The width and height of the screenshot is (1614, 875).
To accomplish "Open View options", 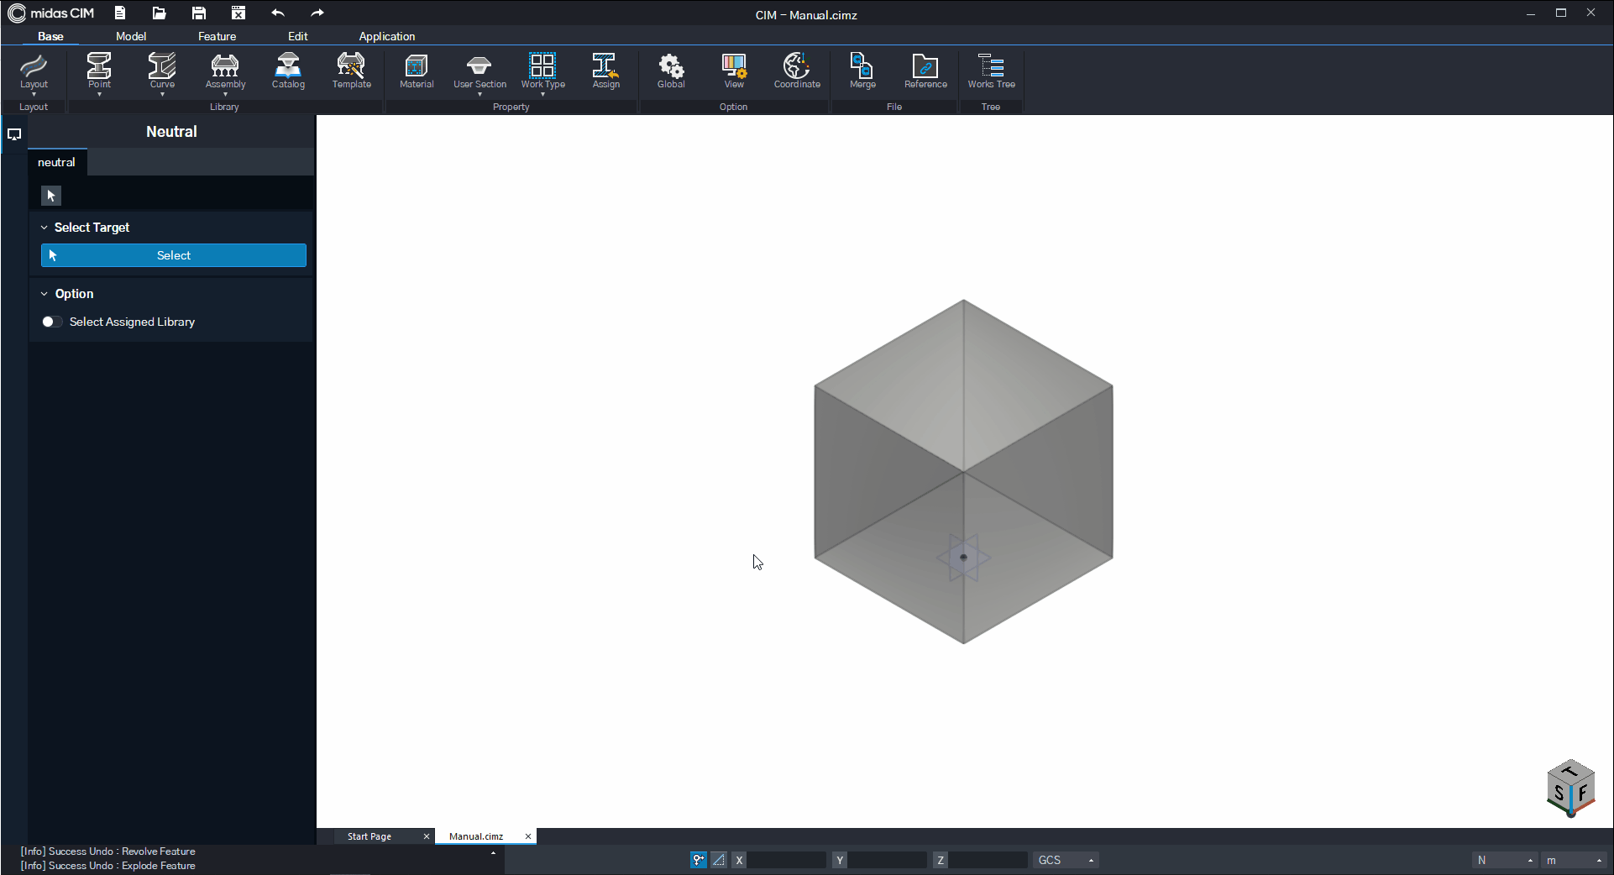I will pyautogui.click(x=734, y=71).
